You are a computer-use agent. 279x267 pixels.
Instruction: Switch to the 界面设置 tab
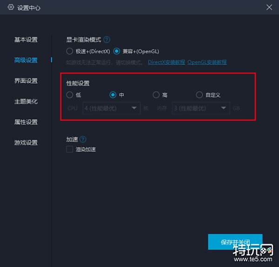(26, 81)
